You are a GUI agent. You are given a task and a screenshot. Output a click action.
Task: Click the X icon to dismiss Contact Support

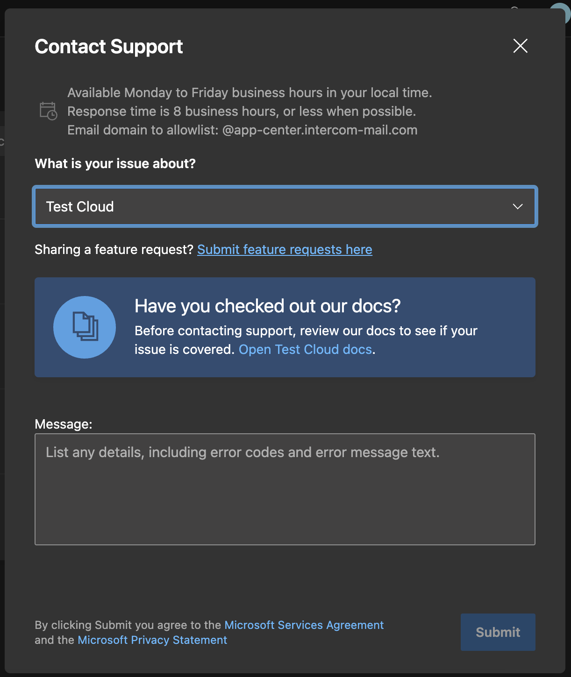tap(520, 46)
